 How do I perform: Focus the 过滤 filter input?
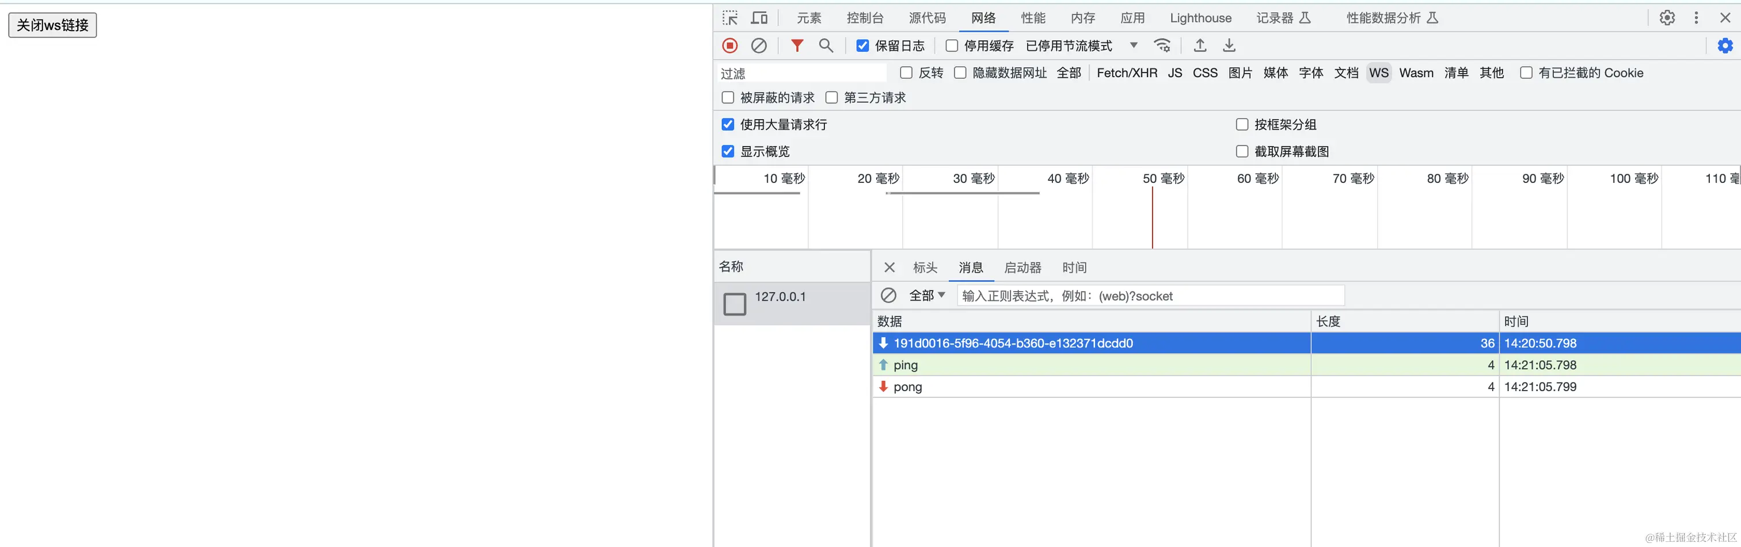pyautogui.click(x=801, y=73)
